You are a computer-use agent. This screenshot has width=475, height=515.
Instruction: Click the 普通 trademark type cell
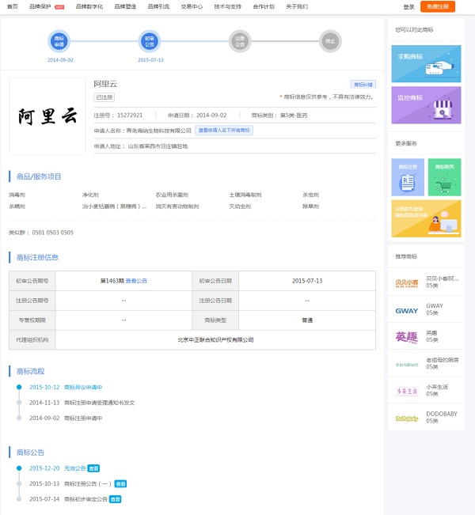pos(307,320)
